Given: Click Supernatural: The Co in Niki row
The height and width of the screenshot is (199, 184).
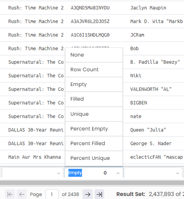Looking at the screenshot, I should pos(36,76).
